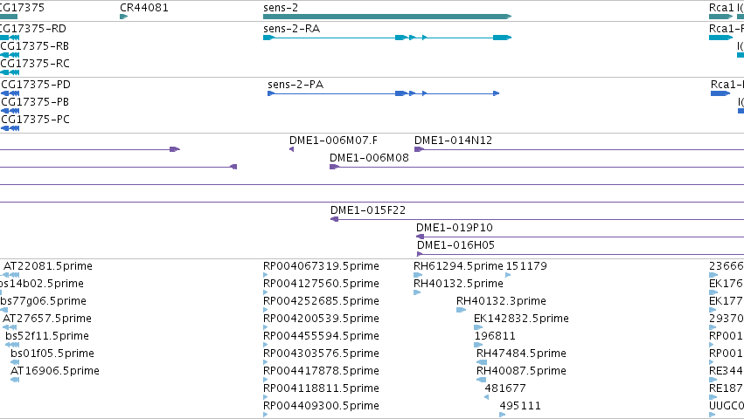Select the DME1-006M07.F BAC end arrow
Viewport: 744px width, 419px height.
click(x=291, y=149)
